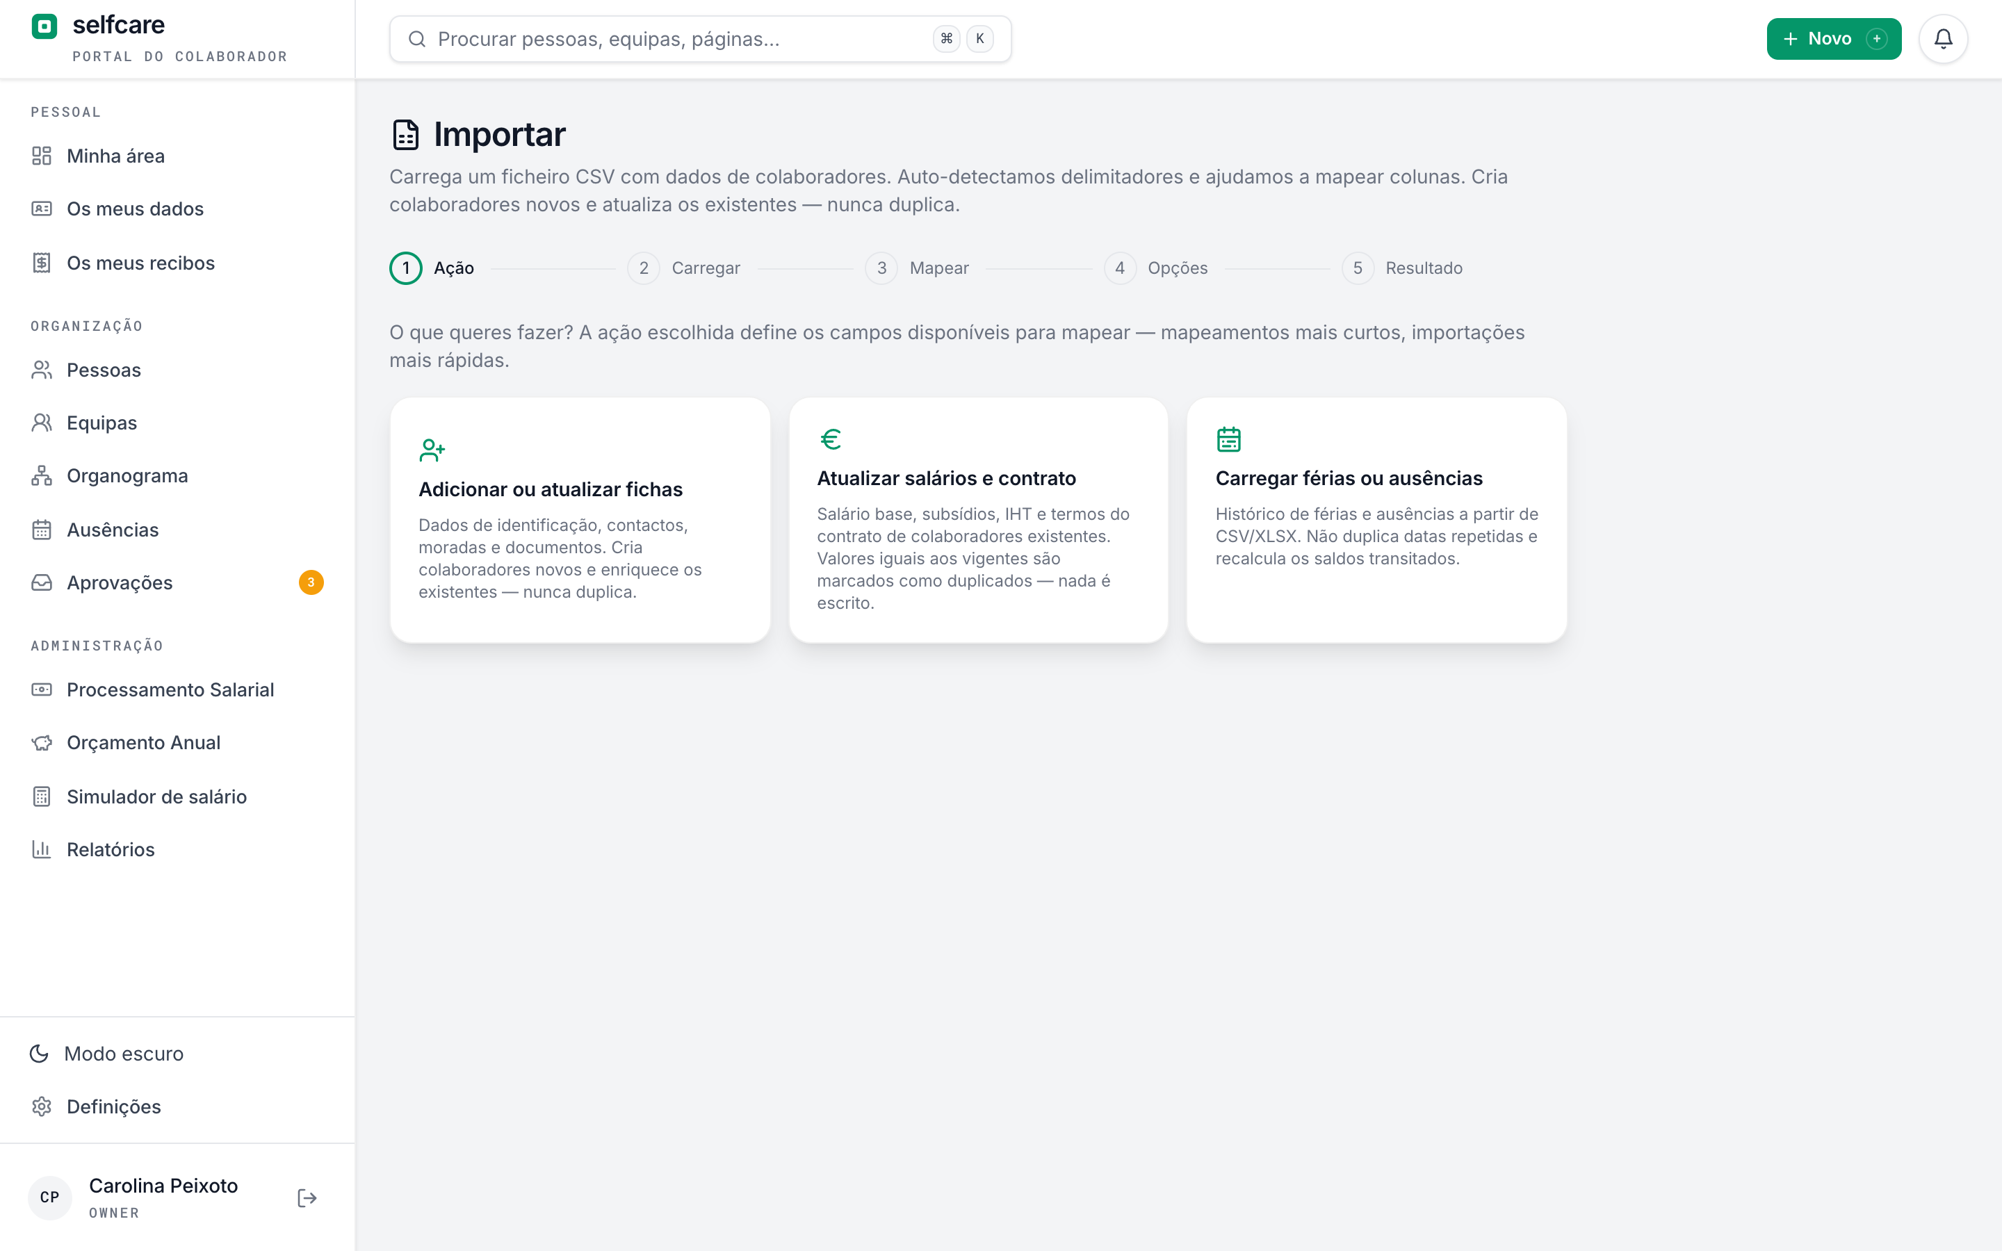Open Os meus dados menu item
2002x1251 pixels.
[x=177, y=208]
